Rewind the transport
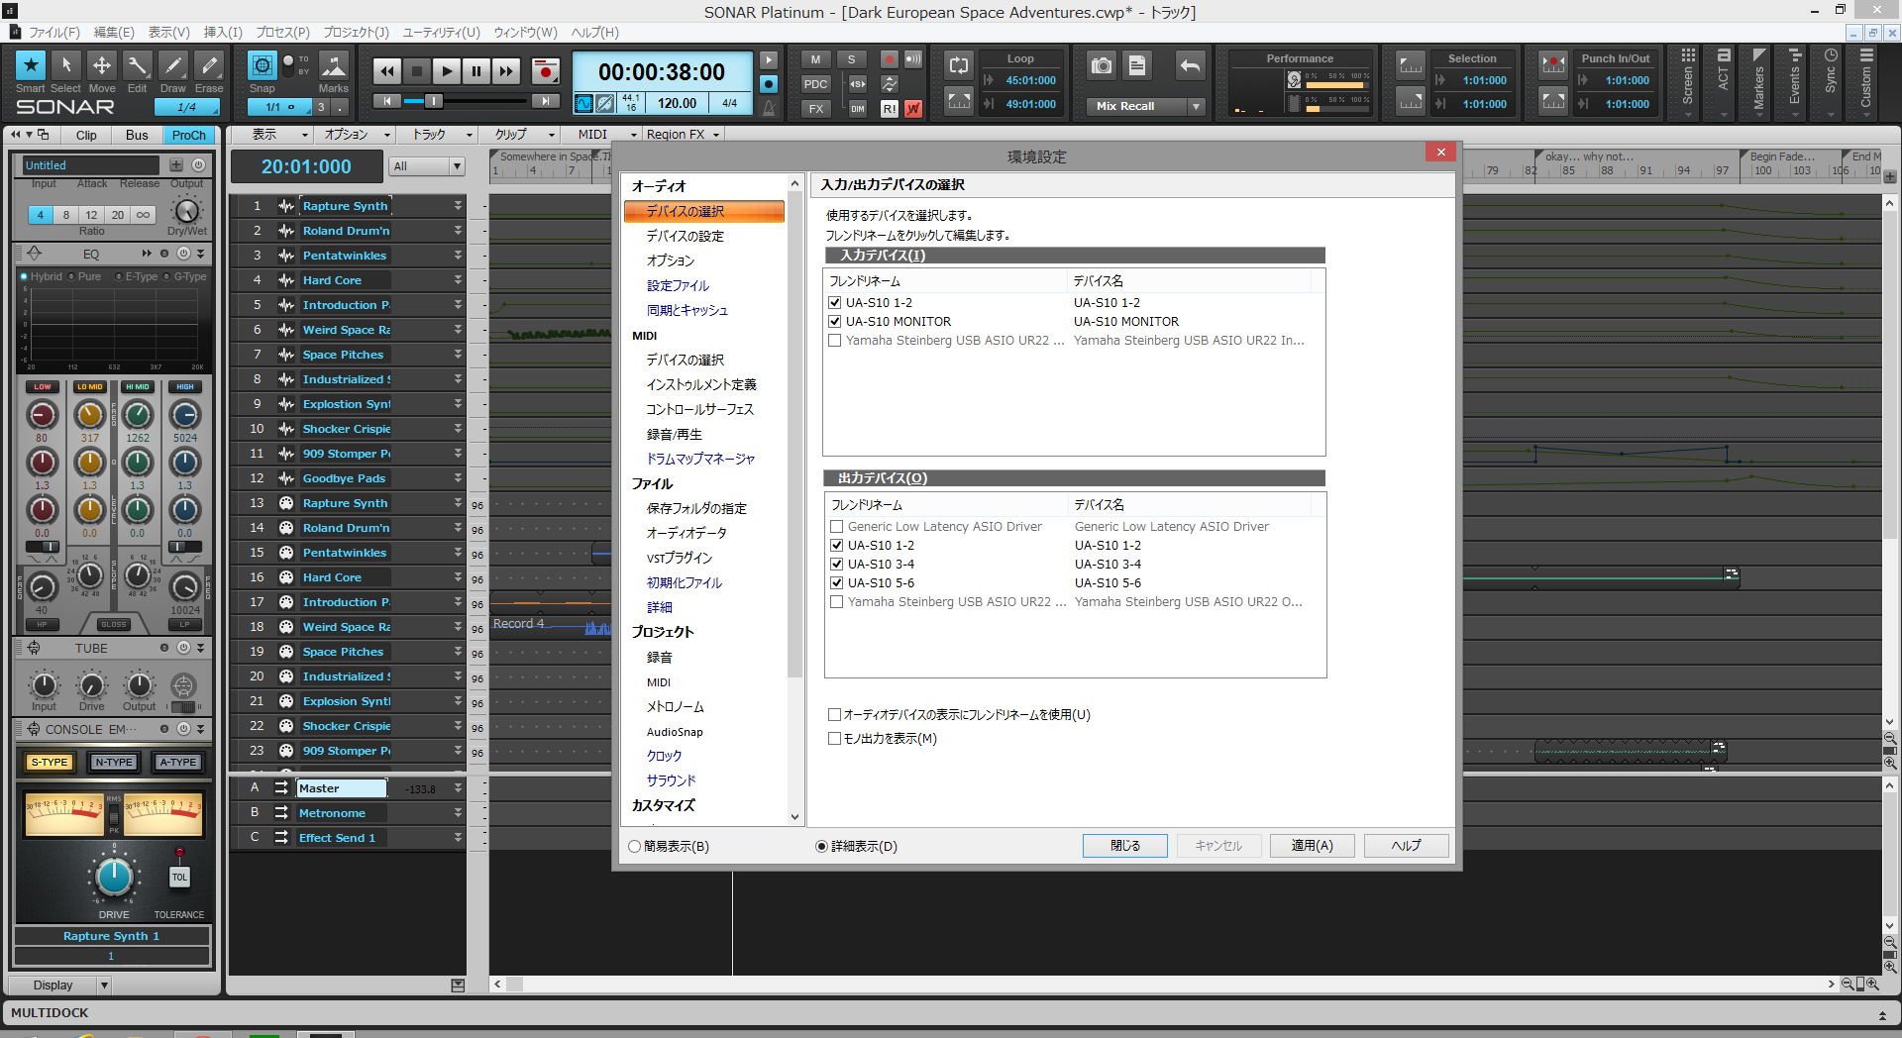The image size is (1902, 1038). (x=387, y=71)
